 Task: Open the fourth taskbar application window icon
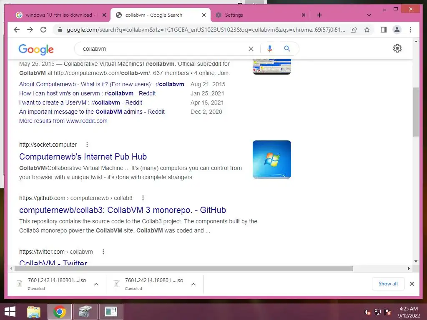pyautogui.click(x=111, y=312)
